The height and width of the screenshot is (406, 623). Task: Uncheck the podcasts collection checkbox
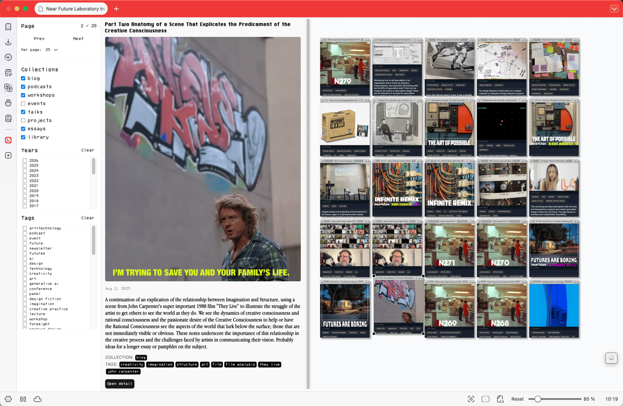[23, 87]
